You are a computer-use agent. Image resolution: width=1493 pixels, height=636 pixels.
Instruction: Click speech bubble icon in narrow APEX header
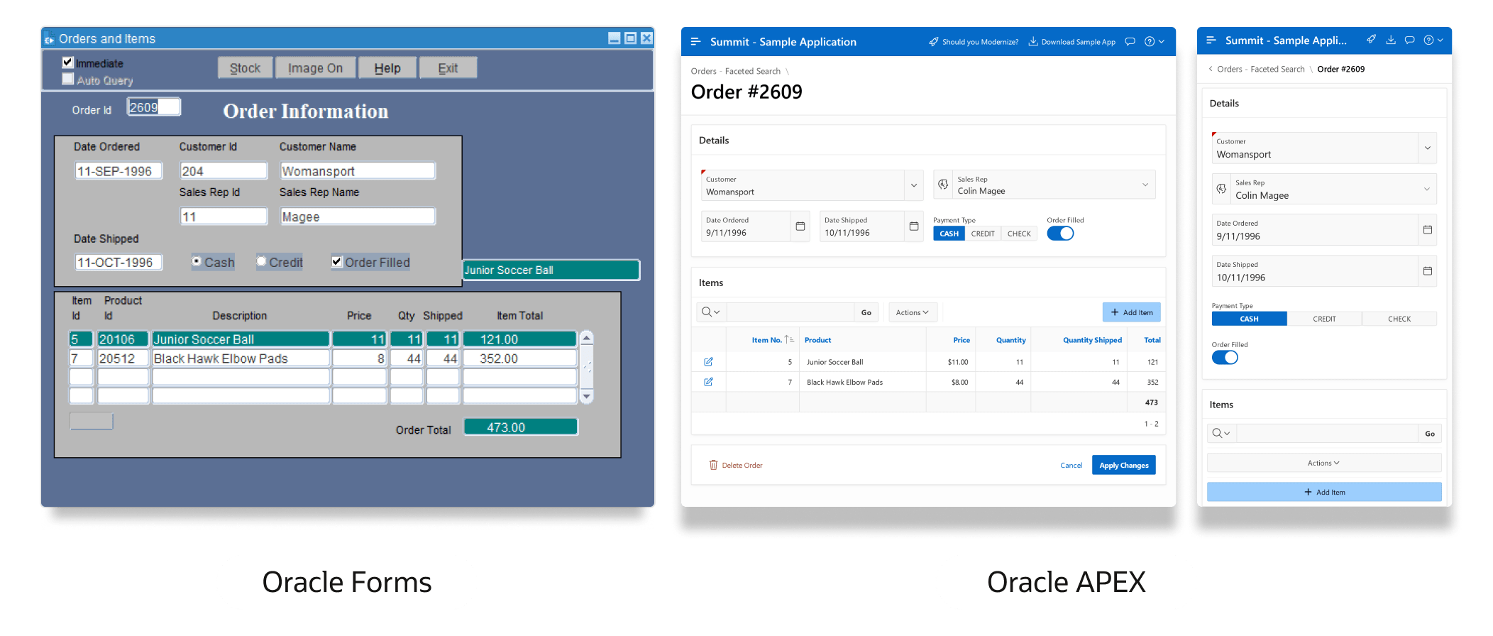click(x=1410, y=40)
